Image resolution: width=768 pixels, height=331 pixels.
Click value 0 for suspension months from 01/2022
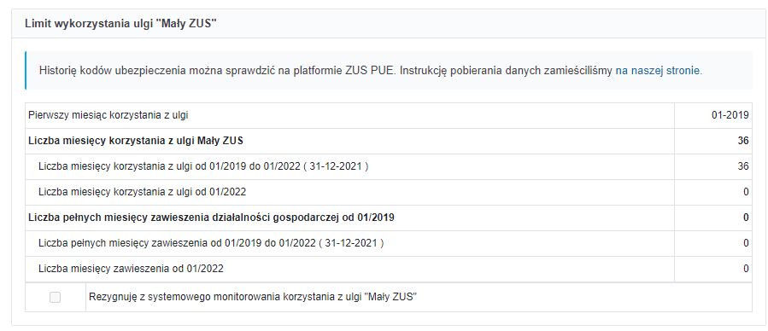click(746, 269)
